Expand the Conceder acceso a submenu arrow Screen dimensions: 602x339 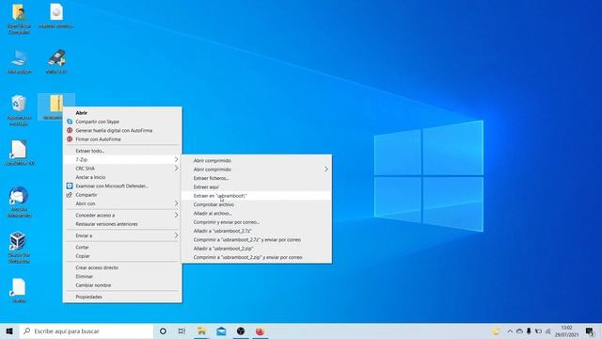point(176,215)
